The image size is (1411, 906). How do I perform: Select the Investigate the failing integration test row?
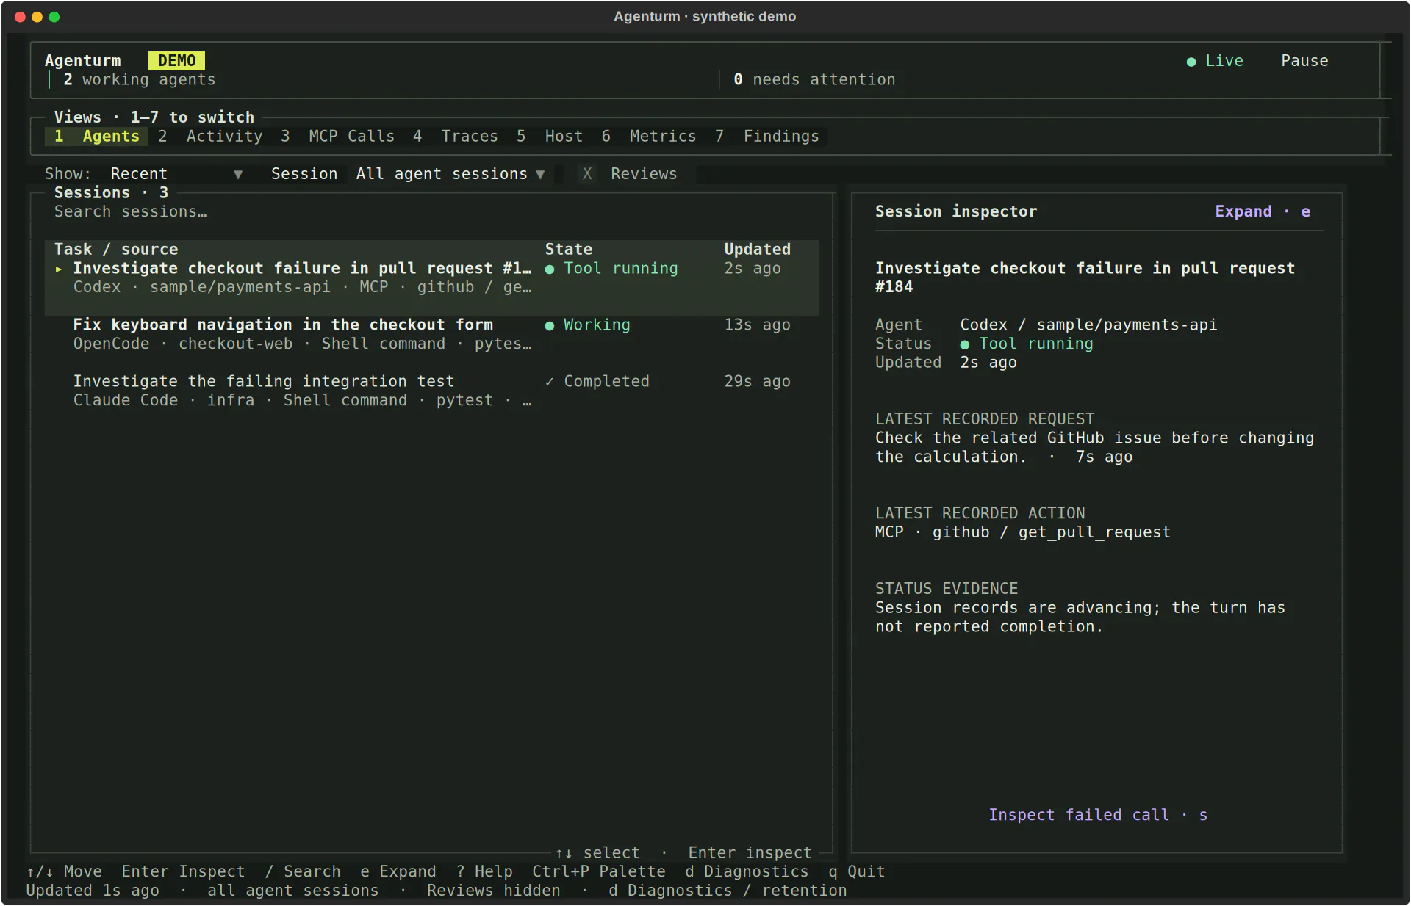[x=431, y=391]
